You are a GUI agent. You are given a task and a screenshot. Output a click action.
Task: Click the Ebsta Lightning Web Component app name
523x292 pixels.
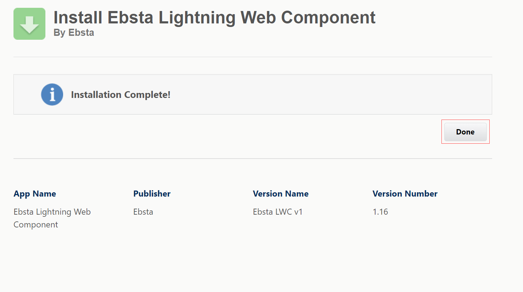[x=52, y=218]
